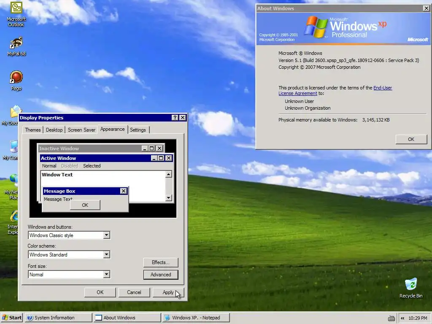Image resolution: width=432 pixels, height=324 pixels.
Task: Open the Windows and buttons dropdown
Action: pyautogui.click(x=106, y=235)
